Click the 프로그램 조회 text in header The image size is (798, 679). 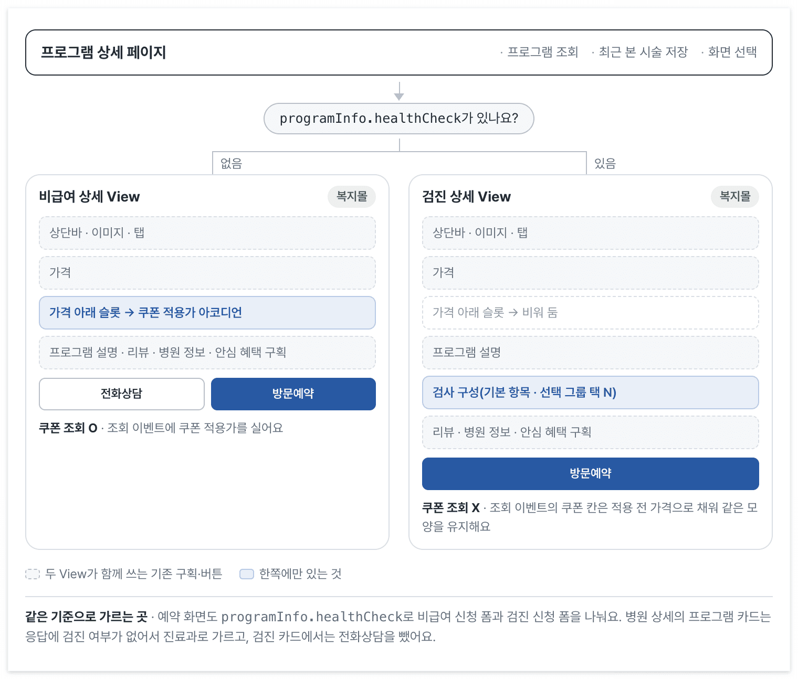point(542,52)
